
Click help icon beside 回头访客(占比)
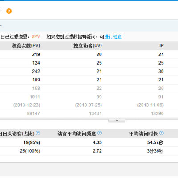click(x=38, y=133)
